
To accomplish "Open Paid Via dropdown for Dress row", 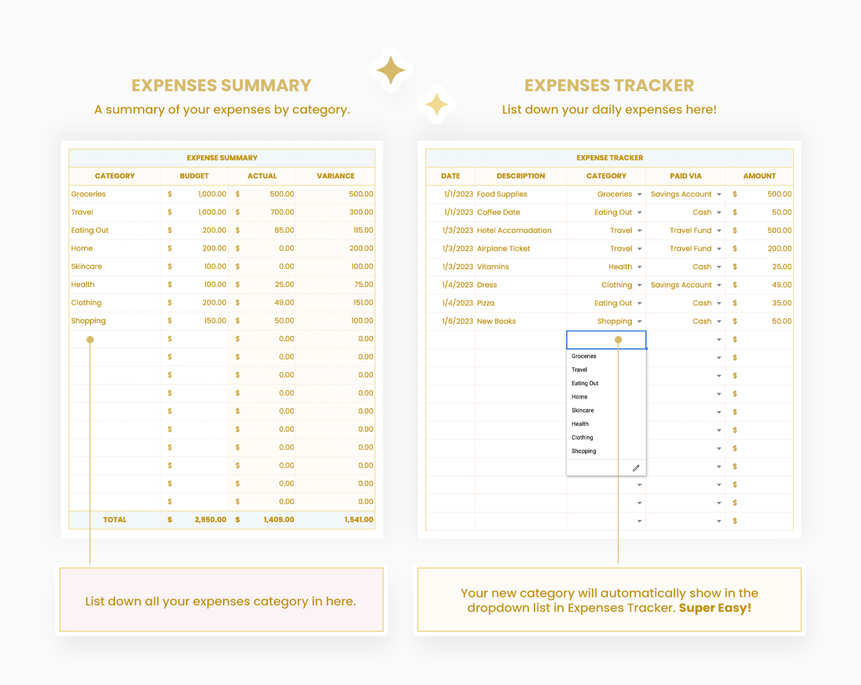I will pos(719,285).
